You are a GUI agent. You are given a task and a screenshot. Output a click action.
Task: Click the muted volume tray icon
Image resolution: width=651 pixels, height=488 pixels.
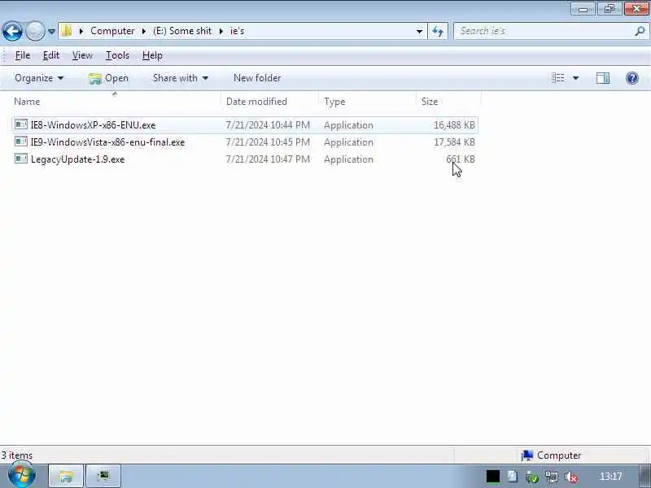572,477
